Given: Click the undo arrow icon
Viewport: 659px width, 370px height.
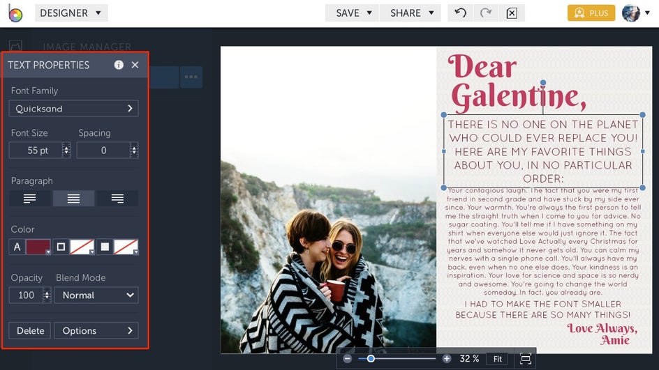Looking at the screenshot, I should coord(461,13).
